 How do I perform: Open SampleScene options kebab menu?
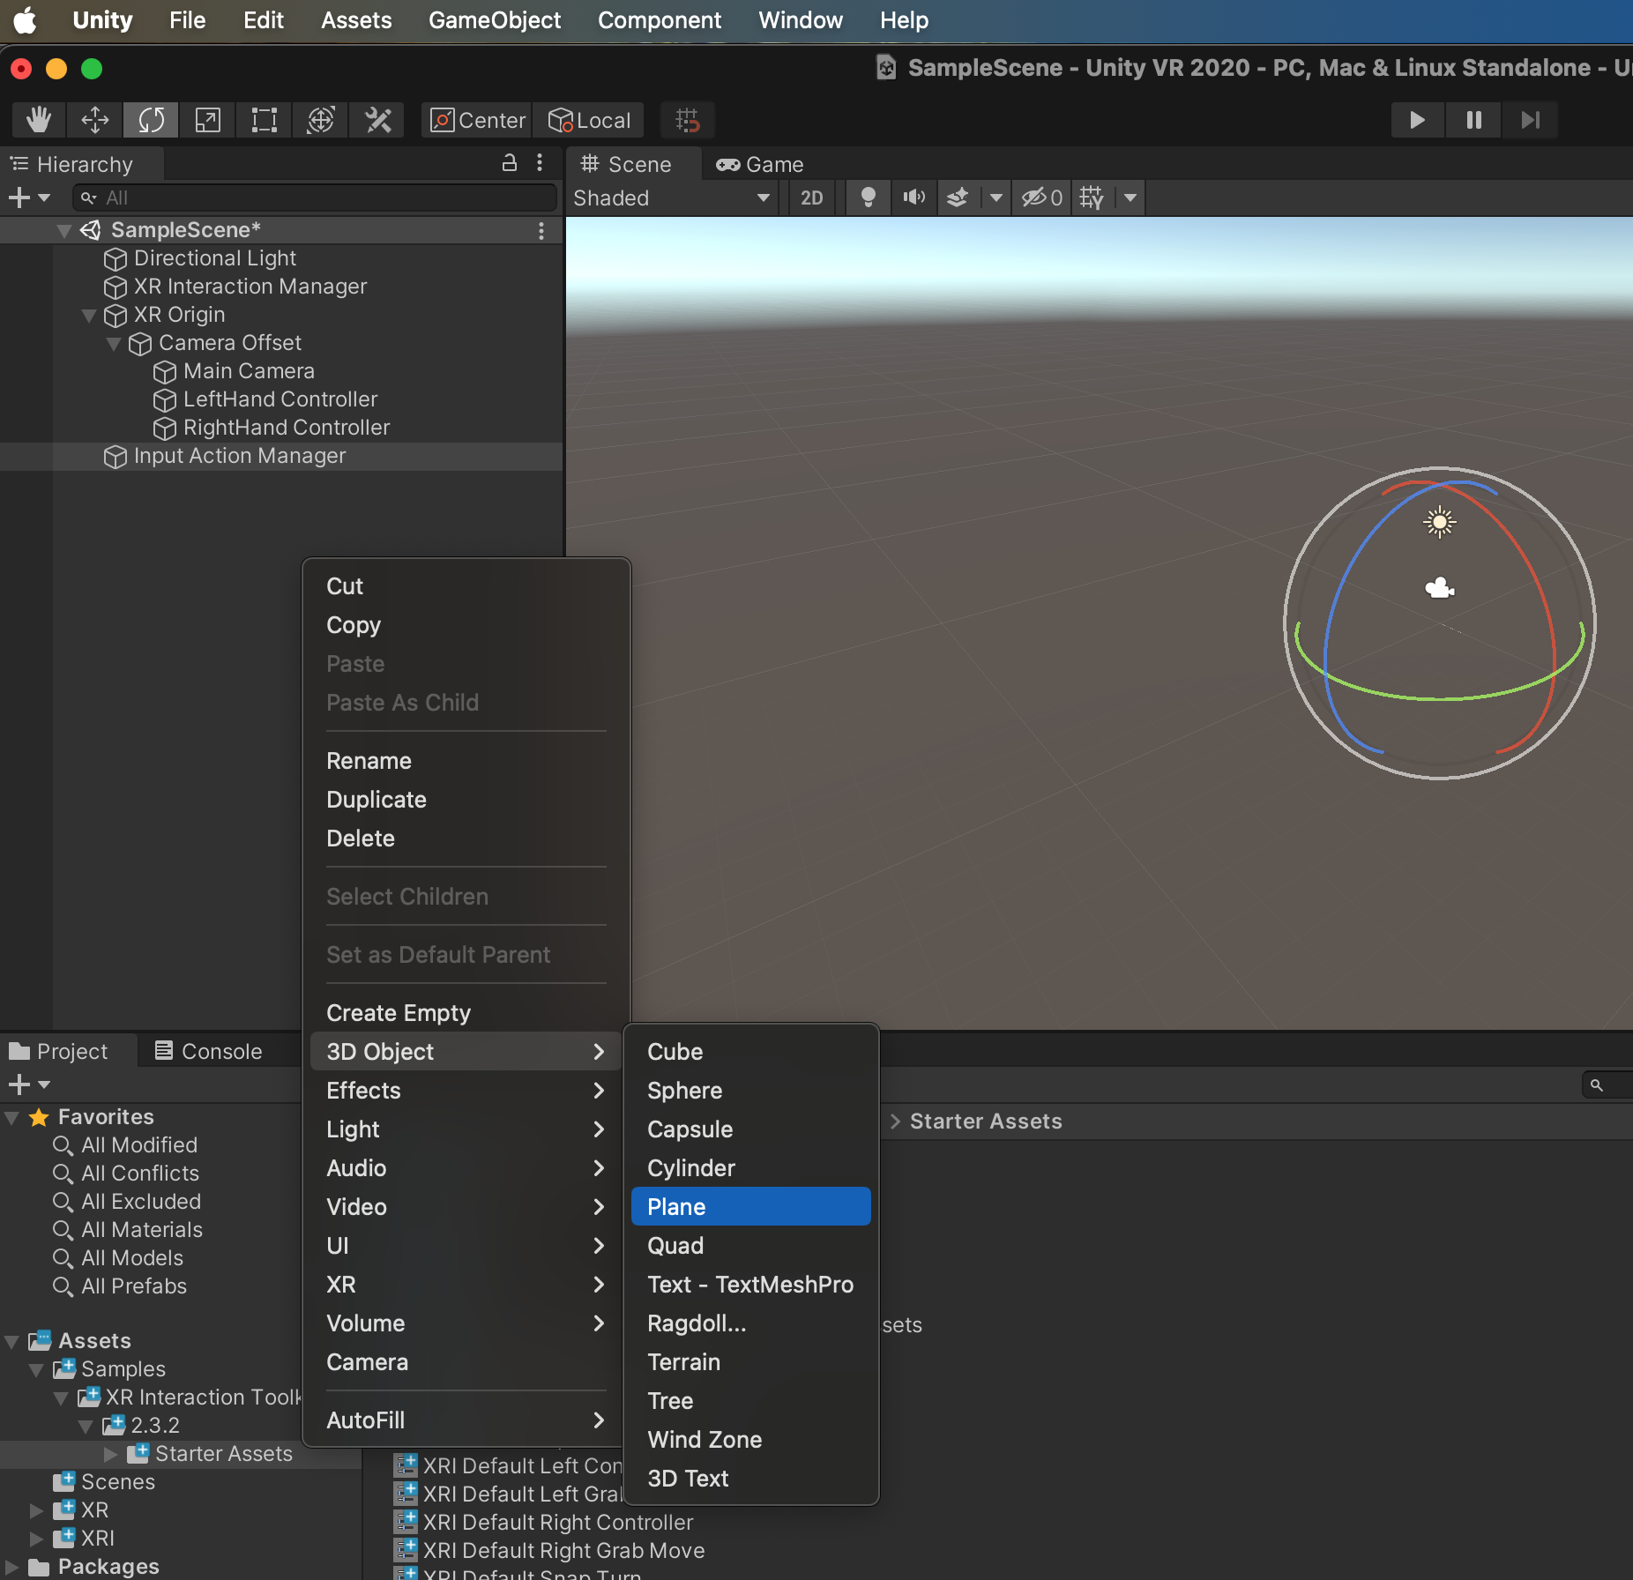541,230
